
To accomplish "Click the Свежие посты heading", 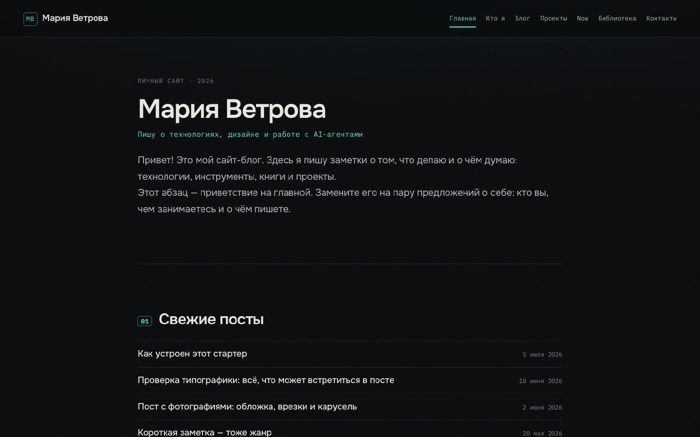I will coord(211,319).
